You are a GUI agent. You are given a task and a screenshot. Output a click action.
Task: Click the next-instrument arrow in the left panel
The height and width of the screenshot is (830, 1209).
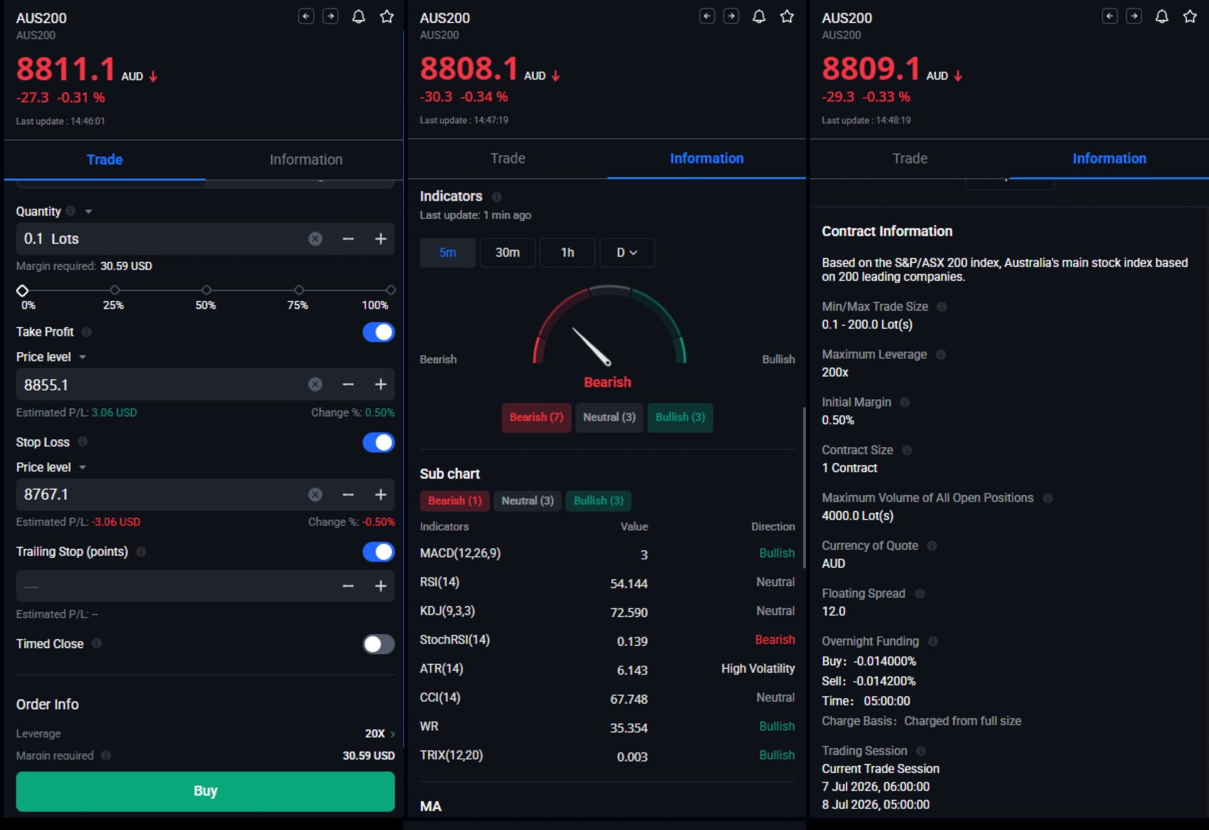(x=331, y=17)
